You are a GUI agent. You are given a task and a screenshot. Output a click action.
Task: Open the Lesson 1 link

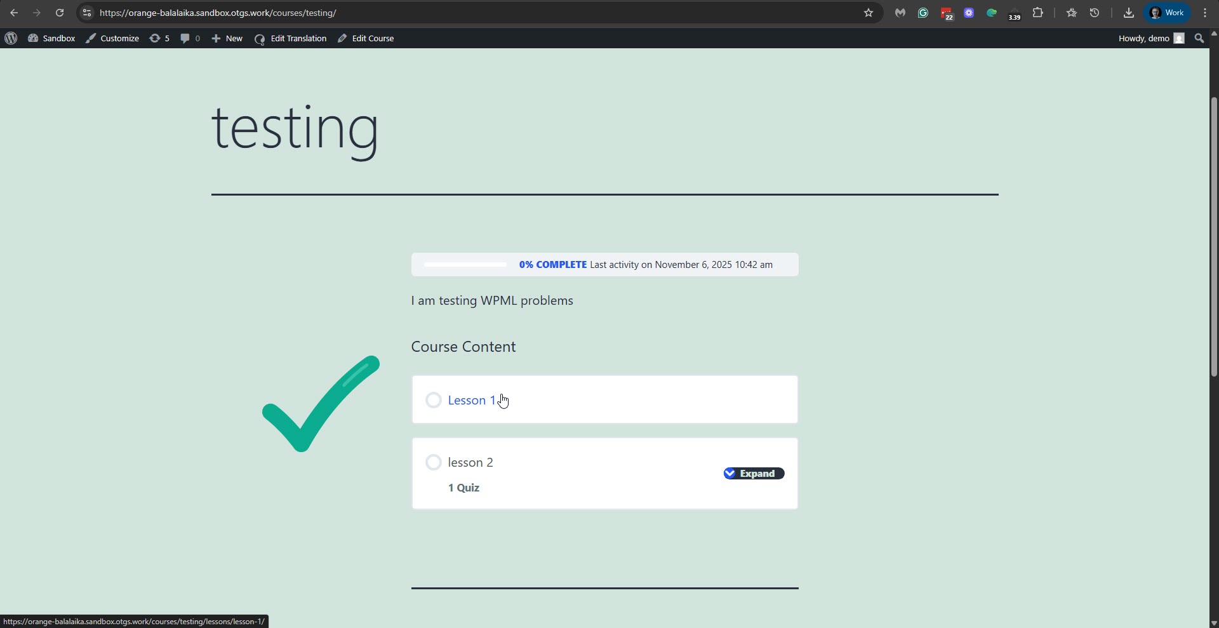[472, 400]
